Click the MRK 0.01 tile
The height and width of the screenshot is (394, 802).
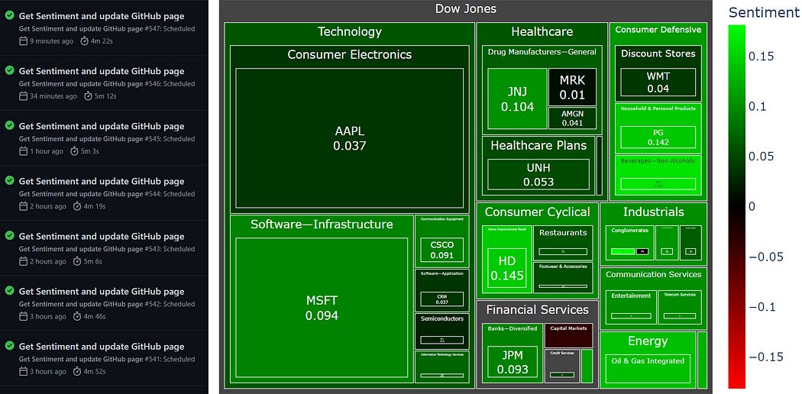coord(572,87)
